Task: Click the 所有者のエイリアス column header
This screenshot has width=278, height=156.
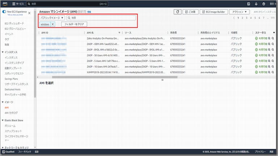Action: [210, 33]
